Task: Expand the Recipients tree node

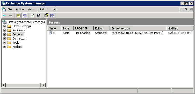Action: [4, 30]
